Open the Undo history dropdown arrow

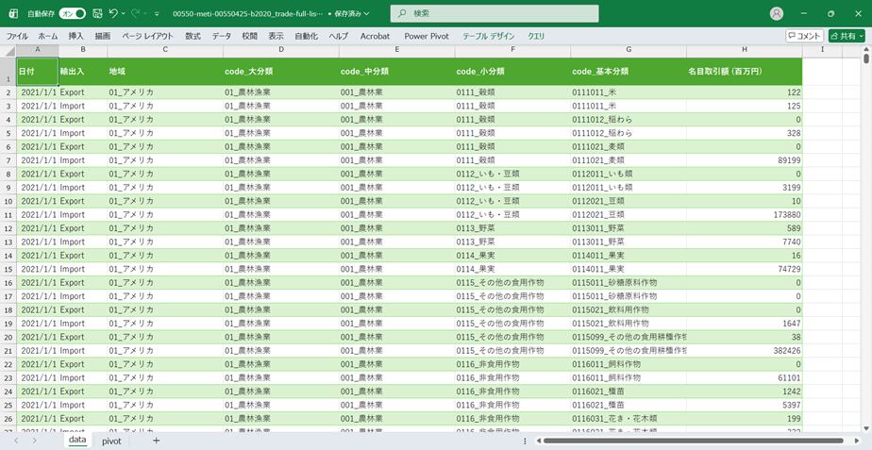[125, 14]
